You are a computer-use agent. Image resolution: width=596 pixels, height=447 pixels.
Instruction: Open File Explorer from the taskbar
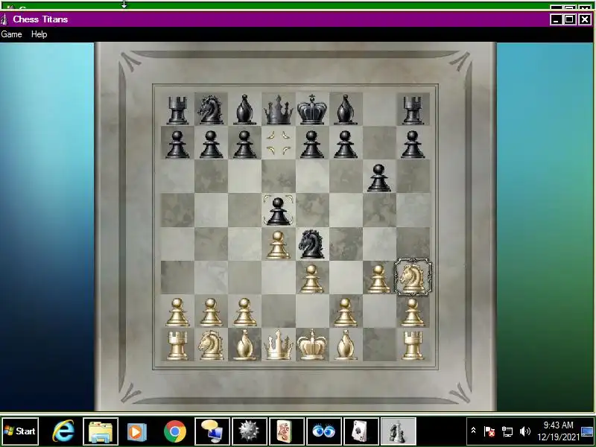101,431
